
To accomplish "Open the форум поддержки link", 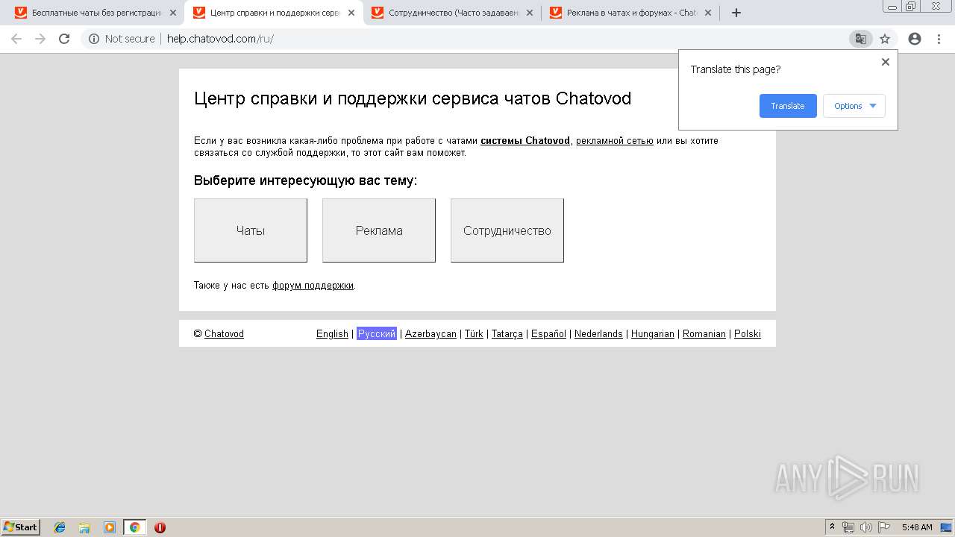I will click(x=313, y=285).
